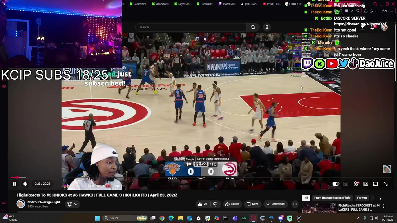Open the NotYourAverageFlight channel link
Image resolution: width=397 pixels, height=223 pixels.
coord(44,202)
